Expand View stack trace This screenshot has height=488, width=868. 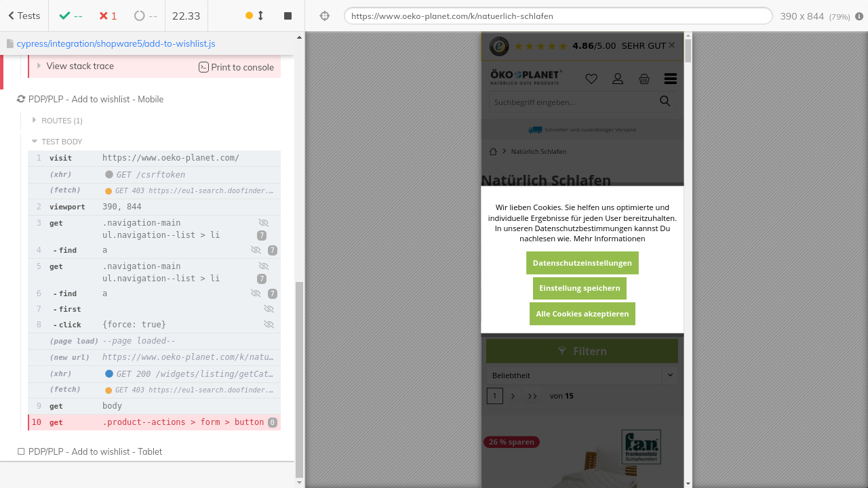[79, 66]
